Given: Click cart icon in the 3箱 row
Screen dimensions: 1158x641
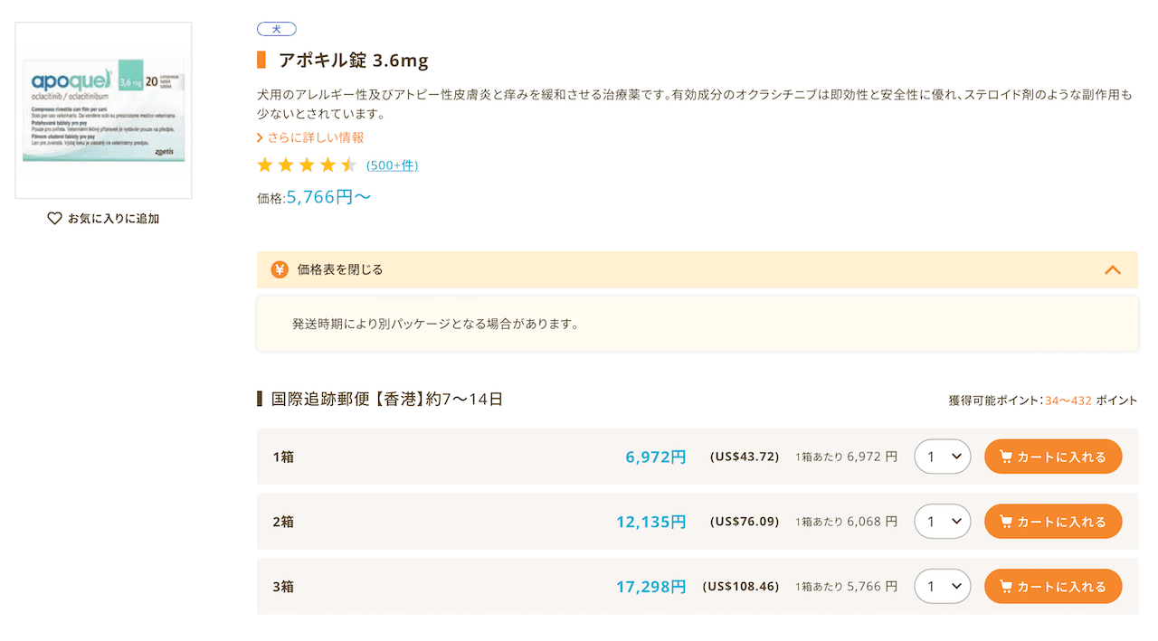Looking at the screenshot, I should click(1005, 588).
